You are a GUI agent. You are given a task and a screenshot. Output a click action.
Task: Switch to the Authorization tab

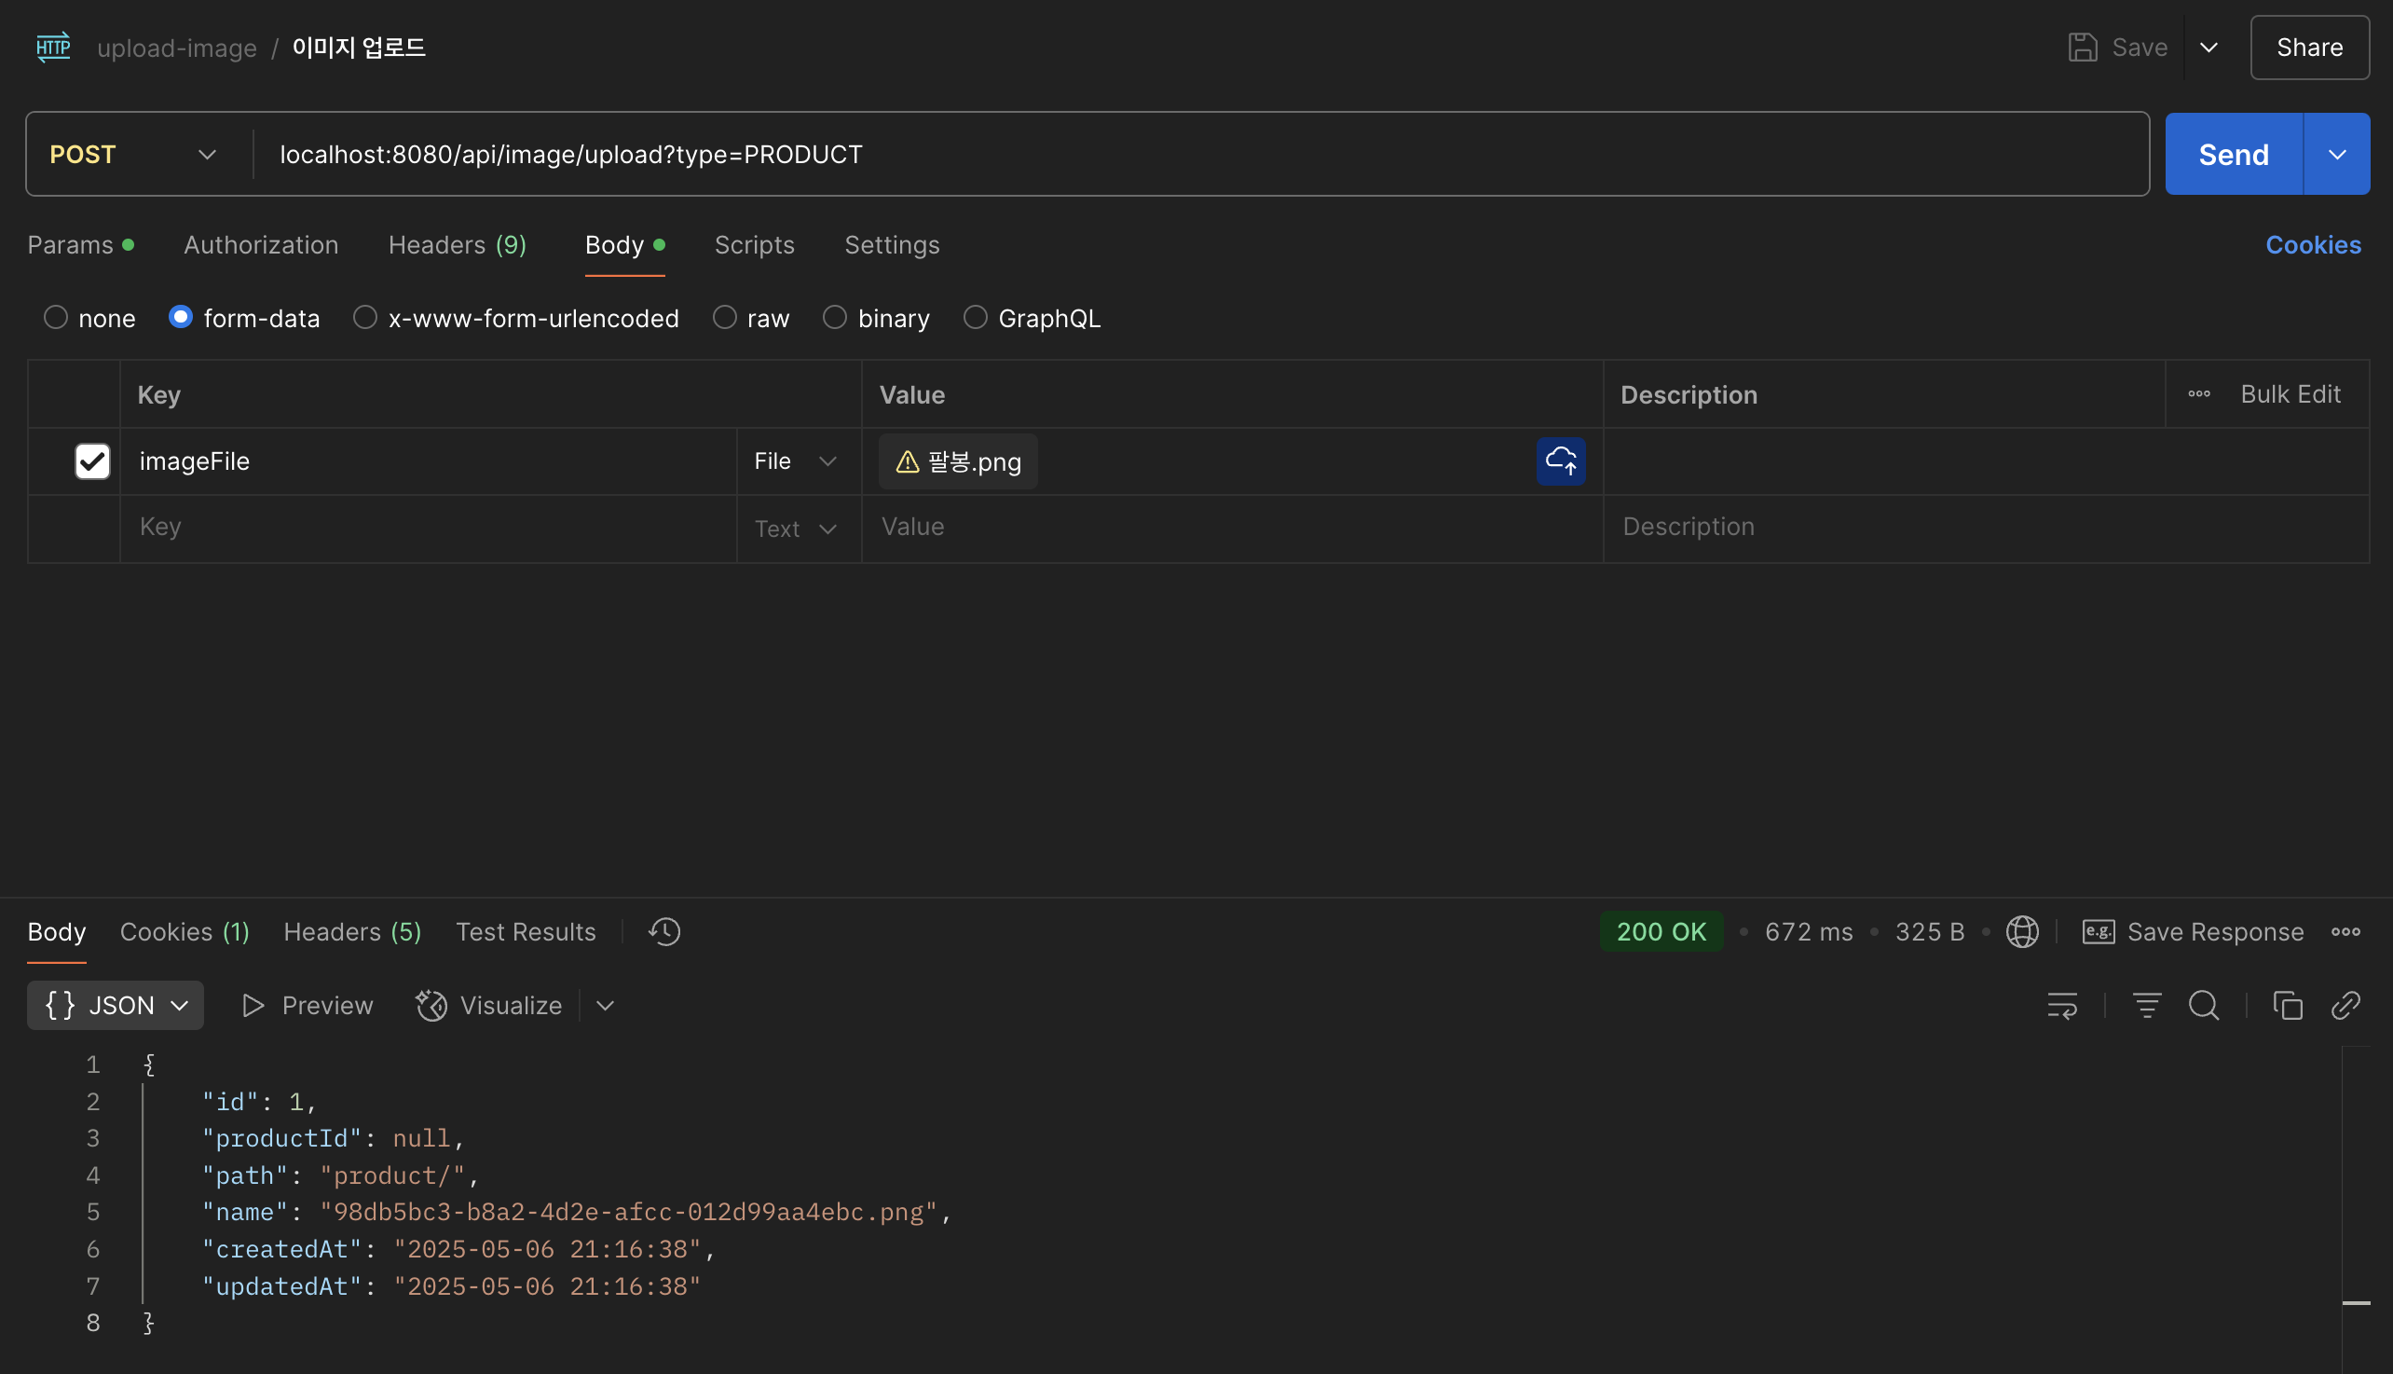pyautogui.click(x=261, y=244)
